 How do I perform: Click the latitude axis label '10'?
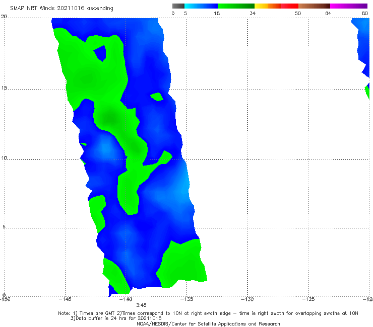(x=4, y=157)
